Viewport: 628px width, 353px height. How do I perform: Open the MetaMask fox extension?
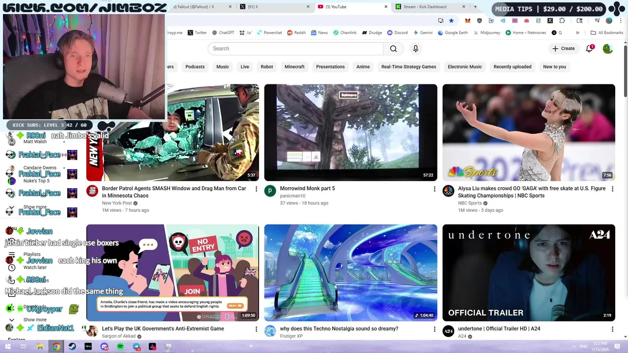pyautogui.click(x=468, y=21)
